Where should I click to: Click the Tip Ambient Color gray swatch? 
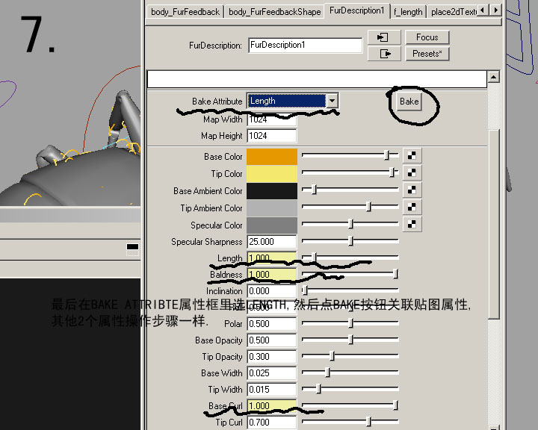coord(272,208)
